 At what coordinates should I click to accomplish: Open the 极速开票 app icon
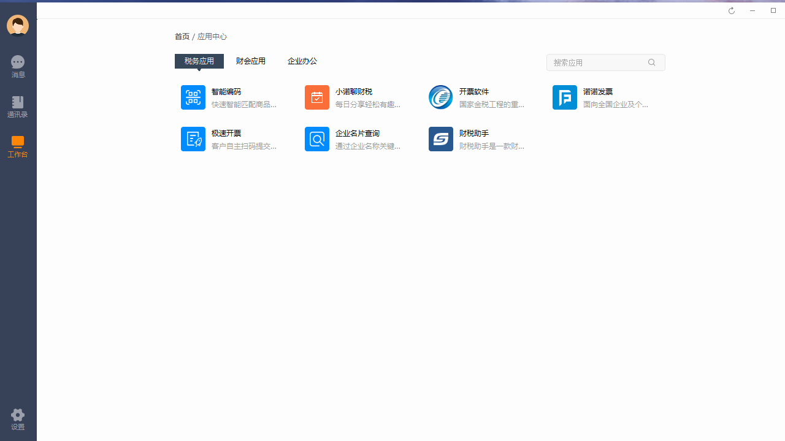coord(193,138)
